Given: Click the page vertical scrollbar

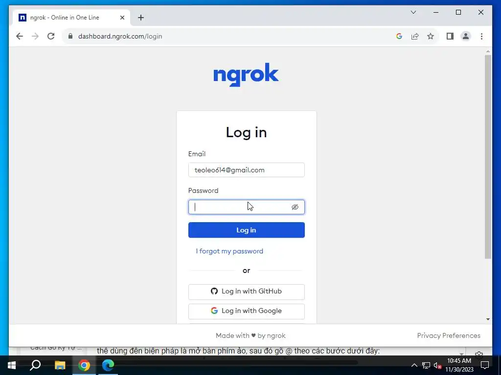Looking at the screenshot, I should [x=488, y=157].
